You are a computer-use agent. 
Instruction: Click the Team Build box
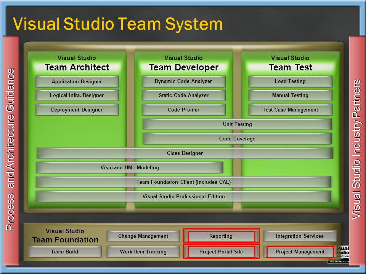pos(65,252)
